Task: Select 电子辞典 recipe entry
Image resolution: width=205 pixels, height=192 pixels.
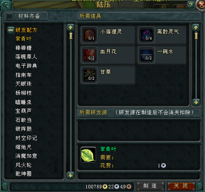Action: 26,66
